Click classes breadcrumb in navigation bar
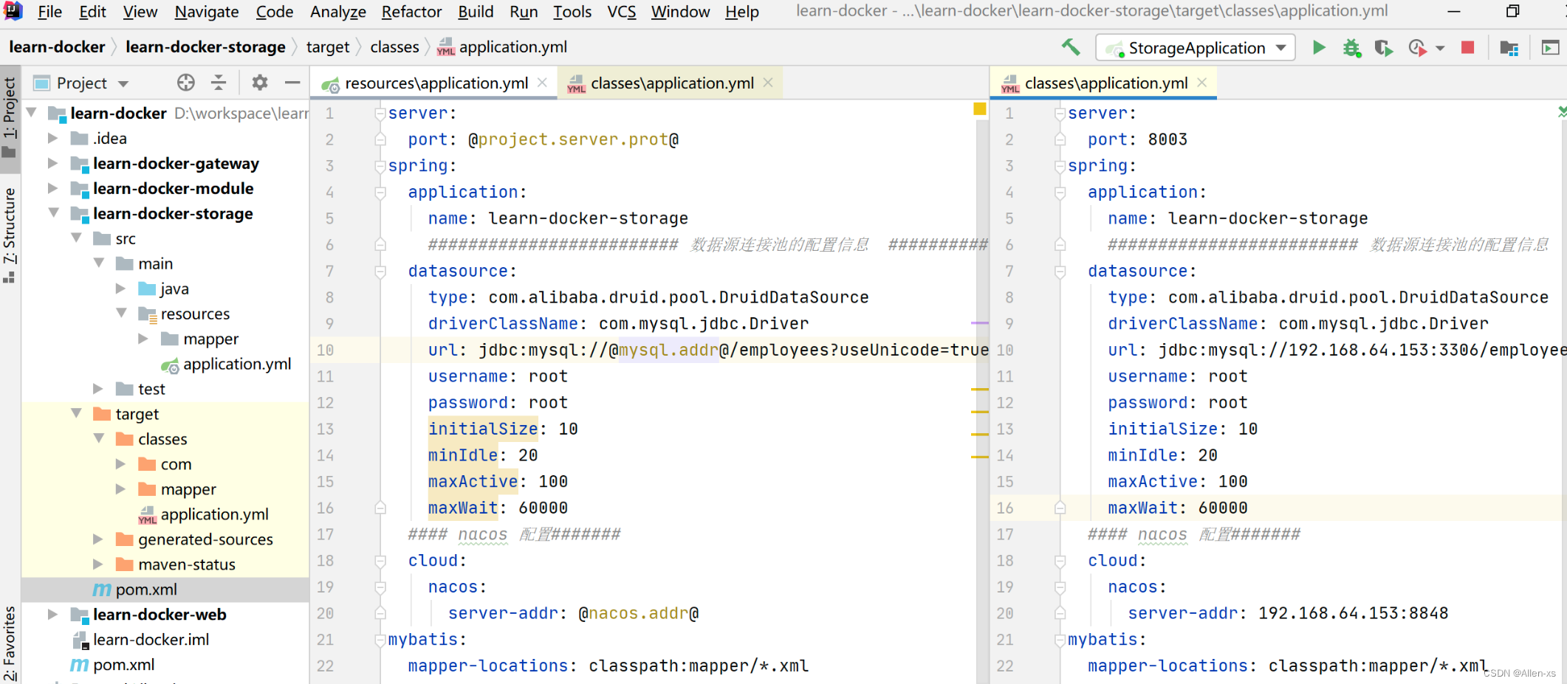This screenshot has height=684, width=1567. [394, 47]
